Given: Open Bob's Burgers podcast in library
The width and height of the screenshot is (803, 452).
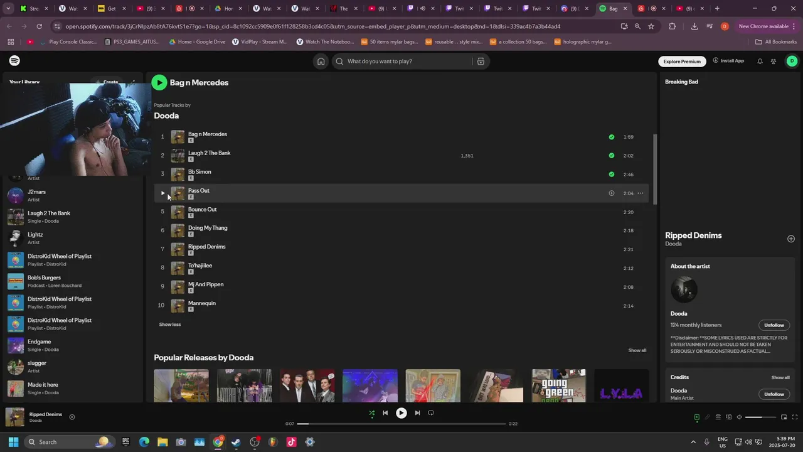Looking at the screenshot, I should point(72,281).
